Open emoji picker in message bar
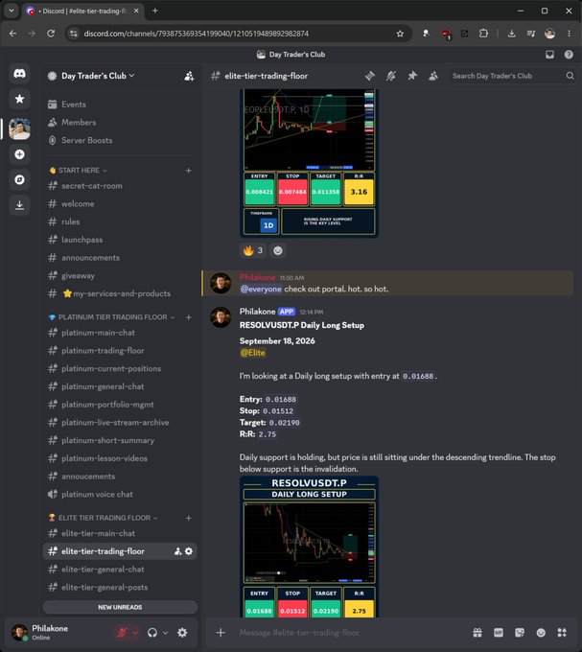Screen dimensions: 582x652 point(541,633)
